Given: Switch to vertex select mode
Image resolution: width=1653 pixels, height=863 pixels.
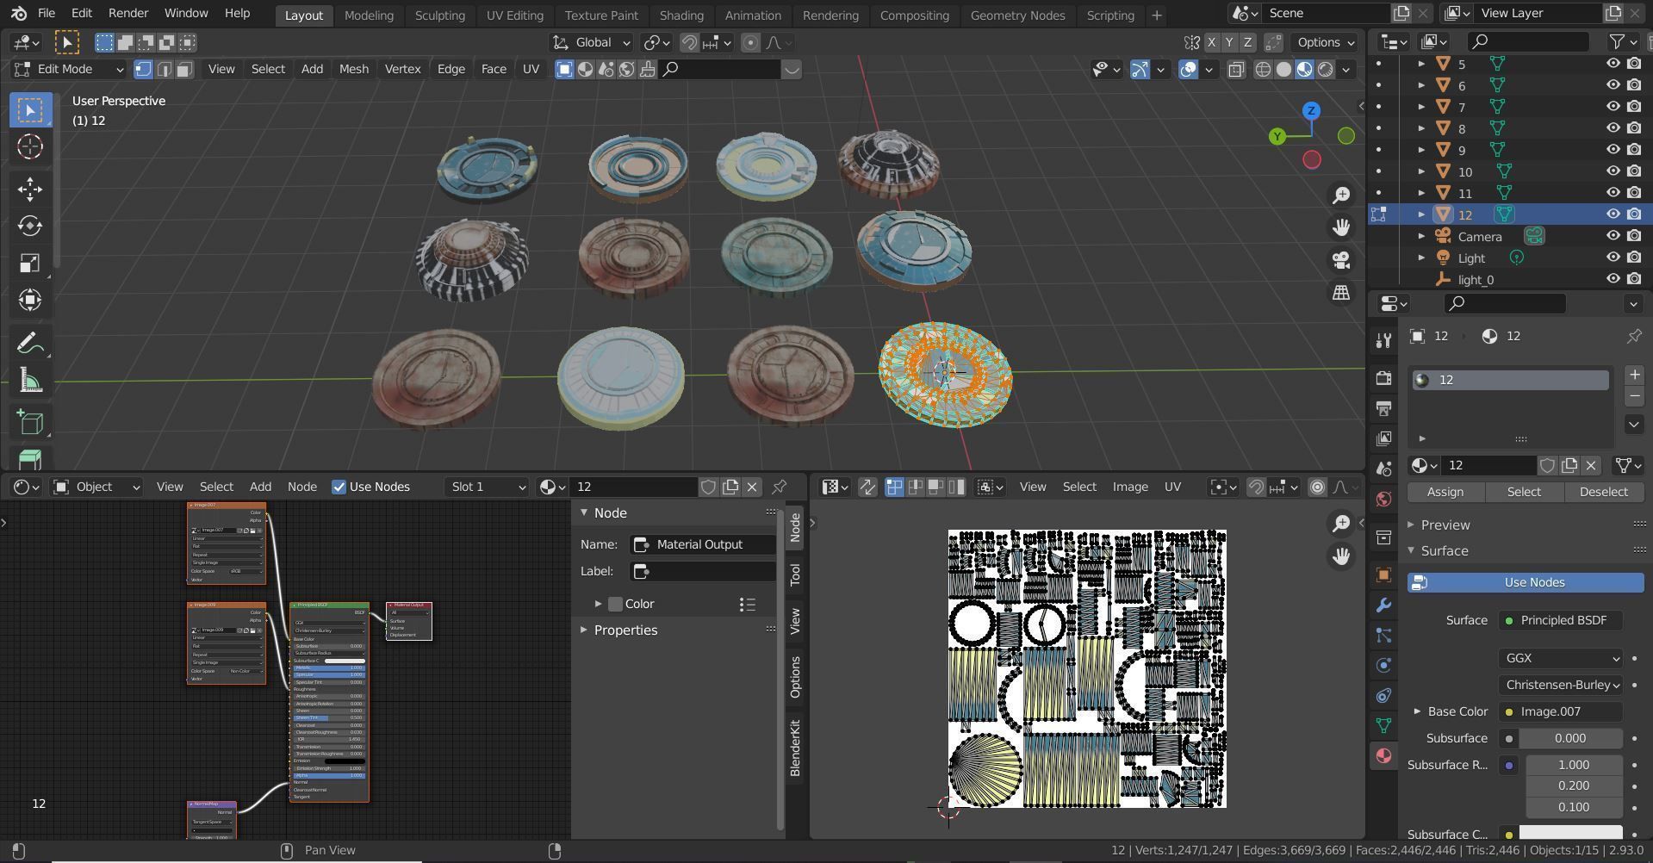Looking at the screenshot, I should coord(144,69).
